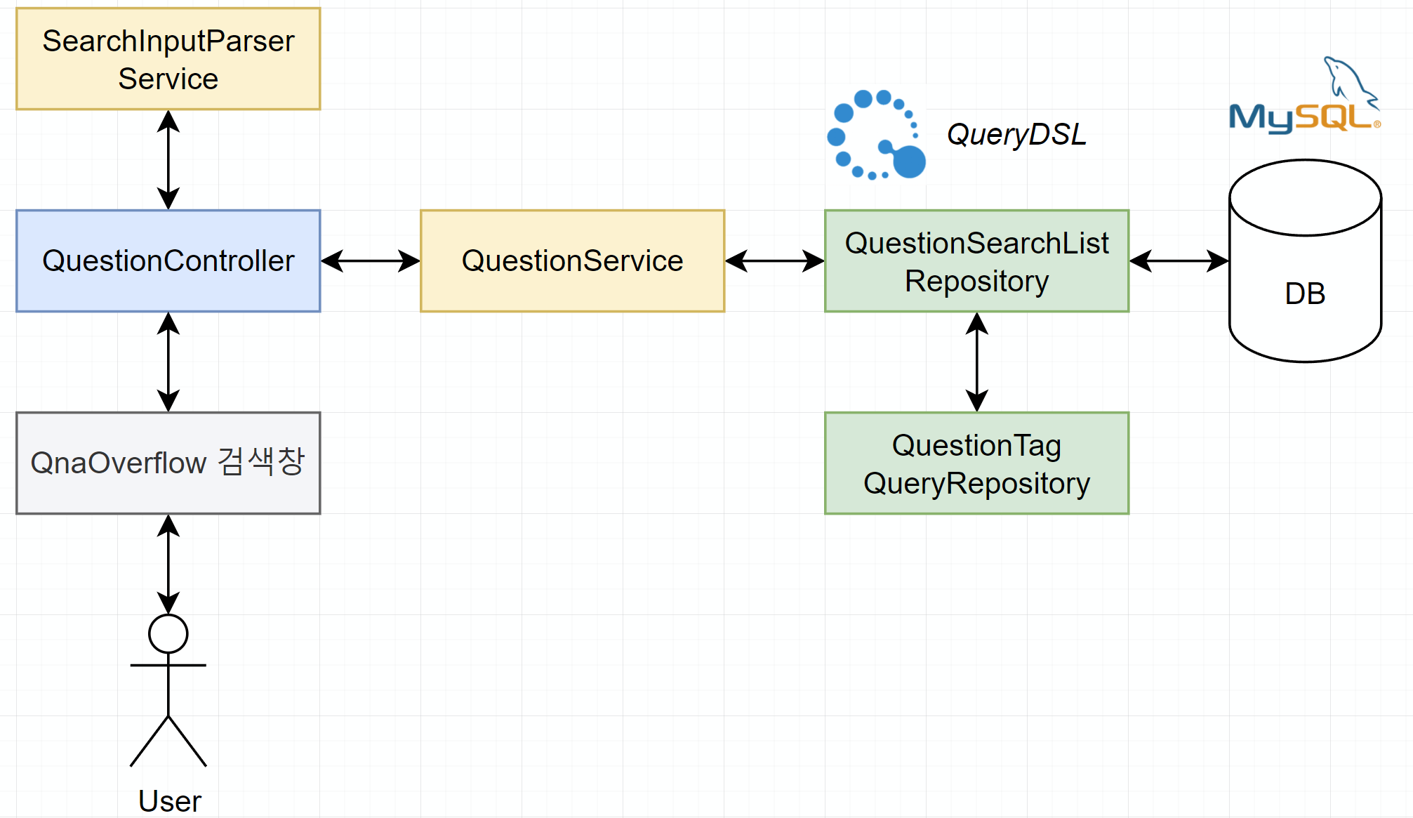This screenshot has width=1413, height=818.
Task: Select arrow between QuestionSearchList and QuestionTag repositories
Action: click(977, 362)
